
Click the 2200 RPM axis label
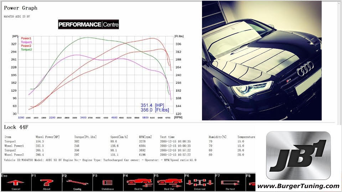point(52,118)
